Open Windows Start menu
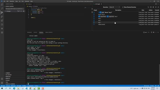 (x=2, y=88)
